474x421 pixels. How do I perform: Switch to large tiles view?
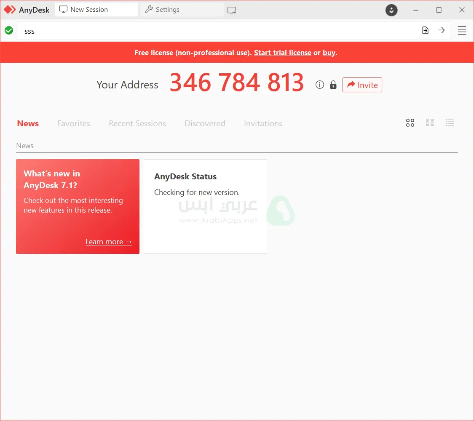[410, 123]
